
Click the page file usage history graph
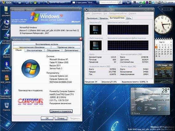(x=128, y=45)
